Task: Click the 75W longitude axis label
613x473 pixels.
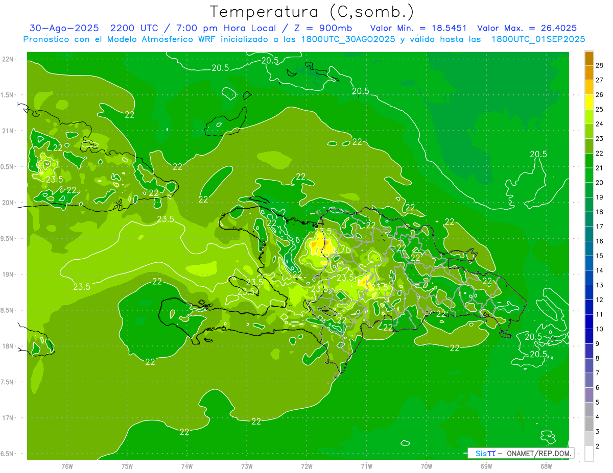Action: pos(127,466)
